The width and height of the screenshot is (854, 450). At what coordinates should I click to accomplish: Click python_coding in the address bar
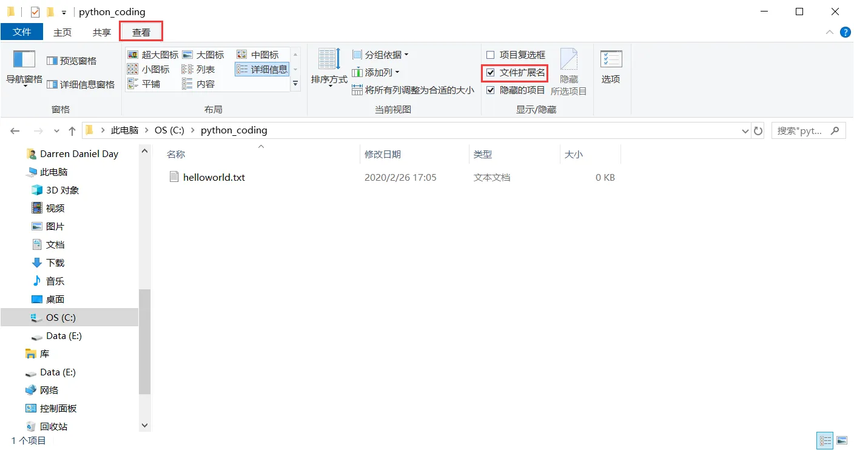[x=234, y=130]
